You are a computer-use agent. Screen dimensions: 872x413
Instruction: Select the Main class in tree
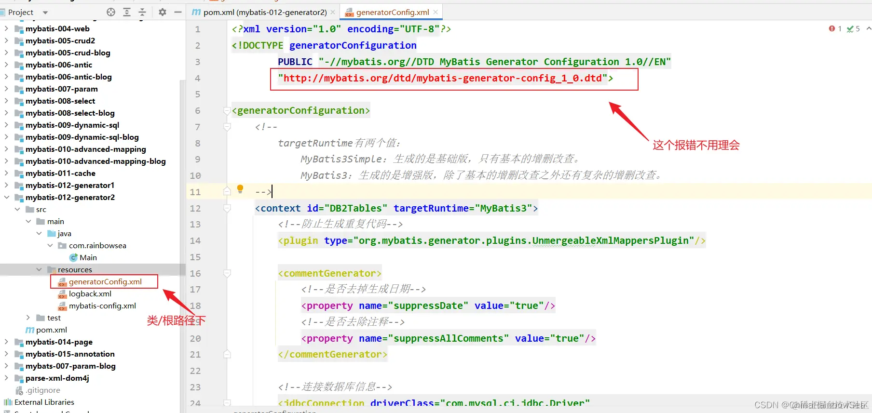tap(88, 258)
